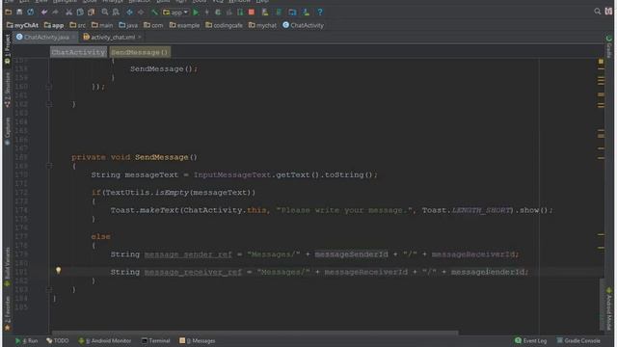Select the SendMessage() structure crumb
Screen dimensions: 617x347
click(139, 52)
